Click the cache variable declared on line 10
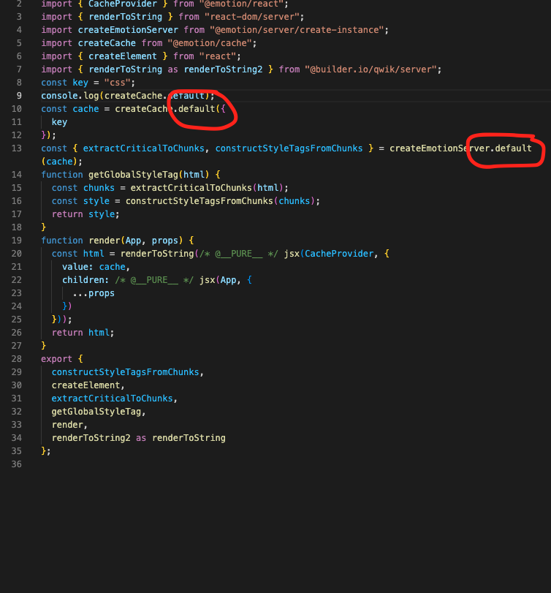Screen dimensions: 551x593 pyautogui.click(x=85, y=109)
